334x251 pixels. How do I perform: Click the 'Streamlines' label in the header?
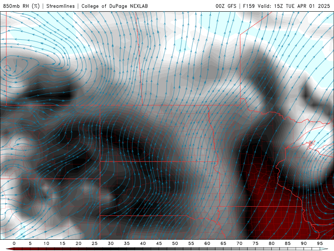tap(61, 6)
